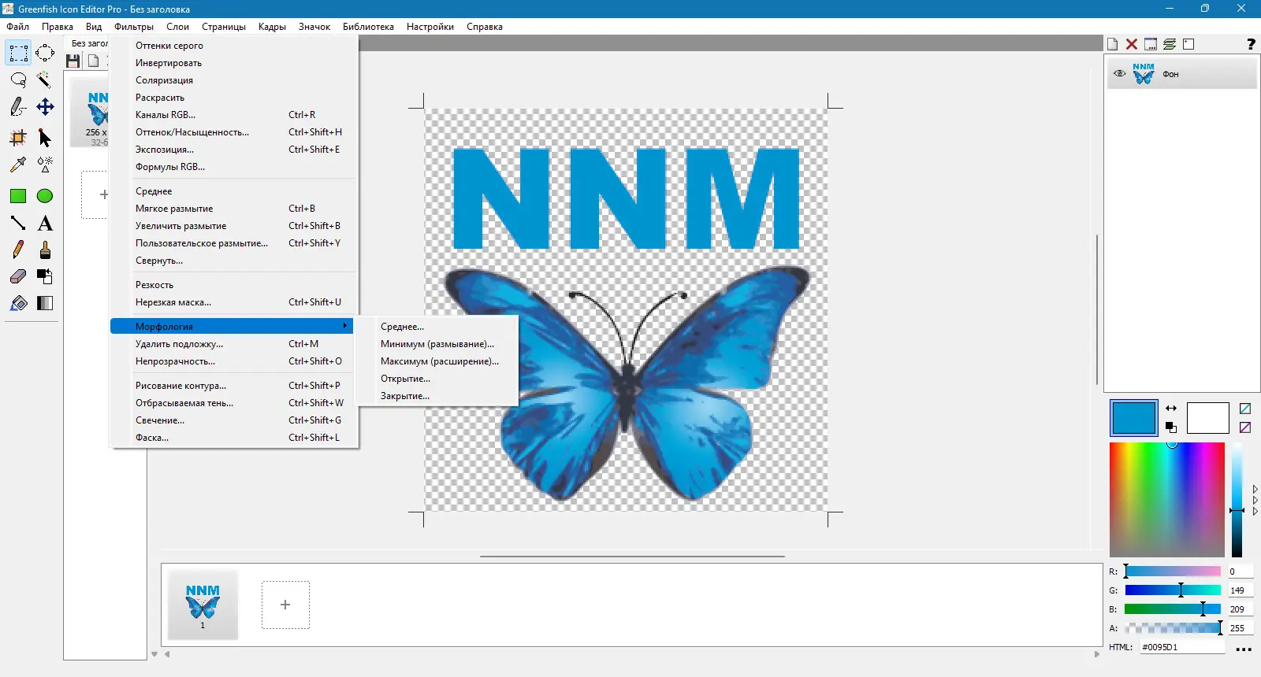Click the blue foreground color swatch

pos(1134,418)
